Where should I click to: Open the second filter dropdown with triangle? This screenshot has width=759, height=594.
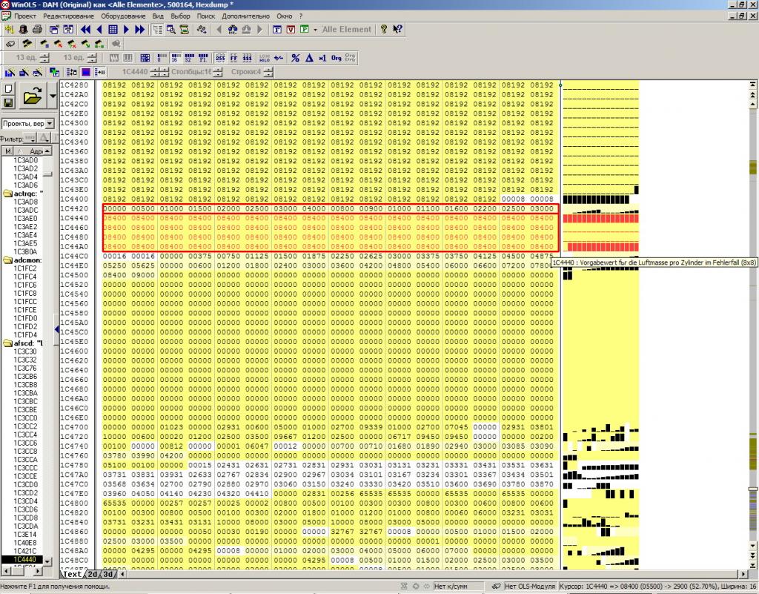point(44,139)
